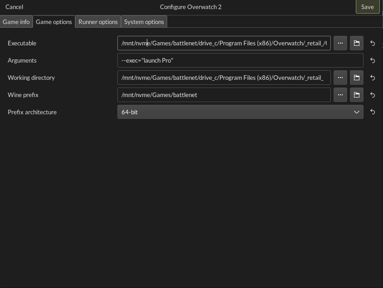Click the Working directory path field
Image resolution: width=383 pixels, height=288 pixels.
pos(224,78)
